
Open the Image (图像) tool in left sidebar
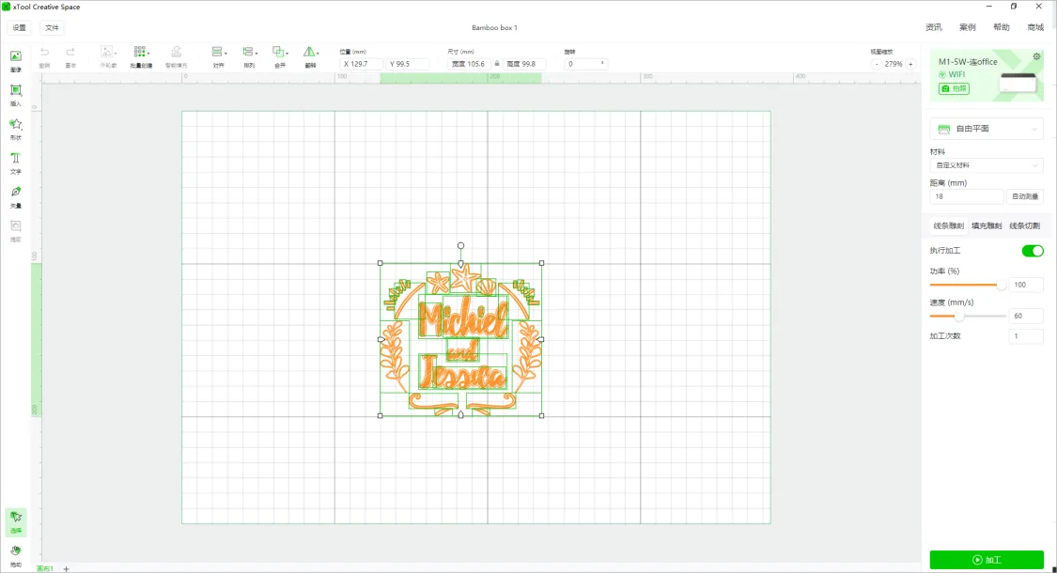coord(16,61)
